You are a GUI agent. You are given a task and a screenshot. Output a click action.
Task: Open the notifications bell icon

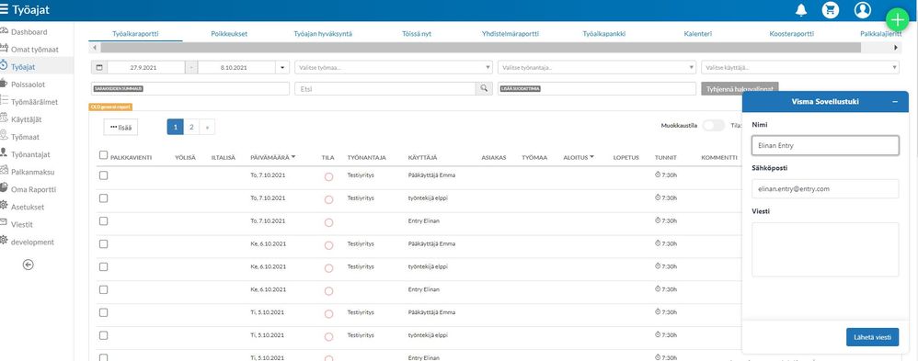pyautogui.click(x=801, y=10)
